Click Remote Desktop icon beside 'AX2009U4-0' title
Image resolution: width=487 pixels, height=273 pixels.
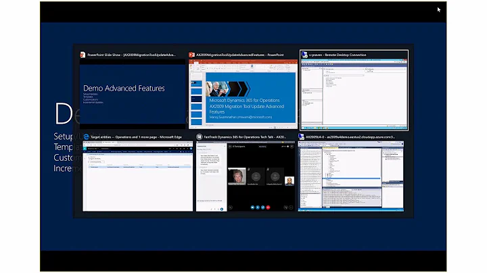pos(301,136)
